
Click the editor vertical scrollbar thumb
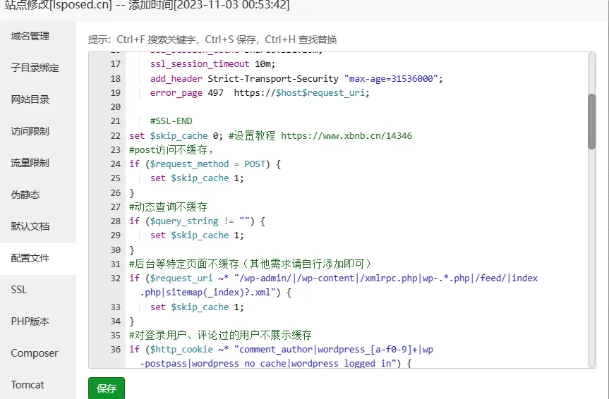point(591,121)
